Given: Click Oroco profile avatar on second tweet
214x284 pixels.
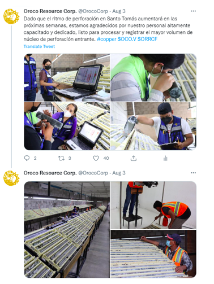Looking at the screenshot, I should (11, 178).
